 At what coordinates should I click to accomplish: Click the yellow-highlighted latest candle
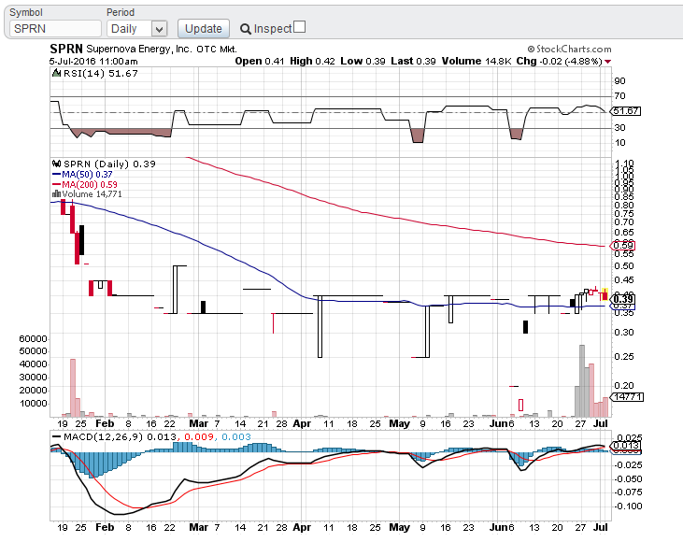[605, 294]
